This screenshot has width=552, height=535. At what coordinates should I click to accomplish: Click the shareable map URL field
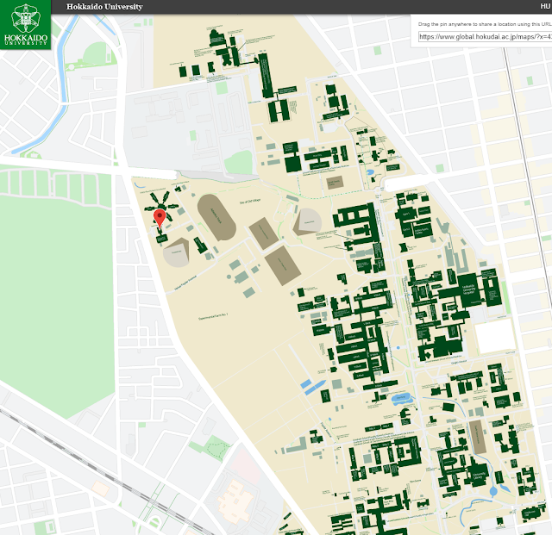point(485,36)
